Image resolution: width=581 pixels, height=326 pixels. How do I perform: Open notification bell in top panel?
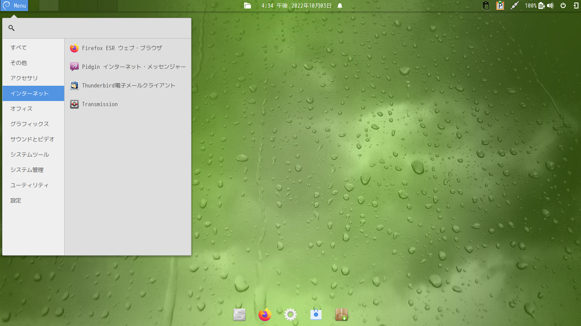[x=340, y=6]
